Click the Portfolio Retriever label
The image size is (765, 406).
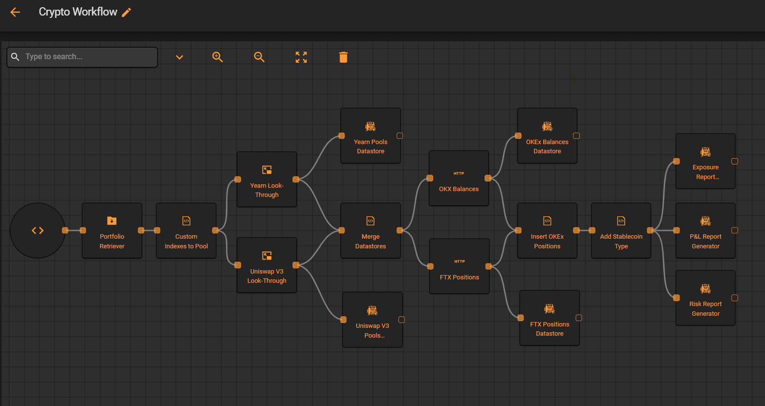(112, 241)
